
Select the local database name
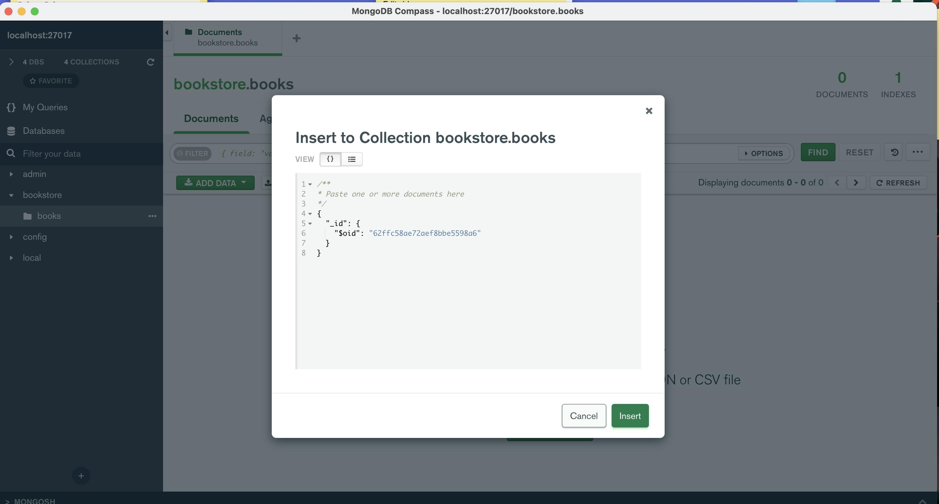click(32, 258)
